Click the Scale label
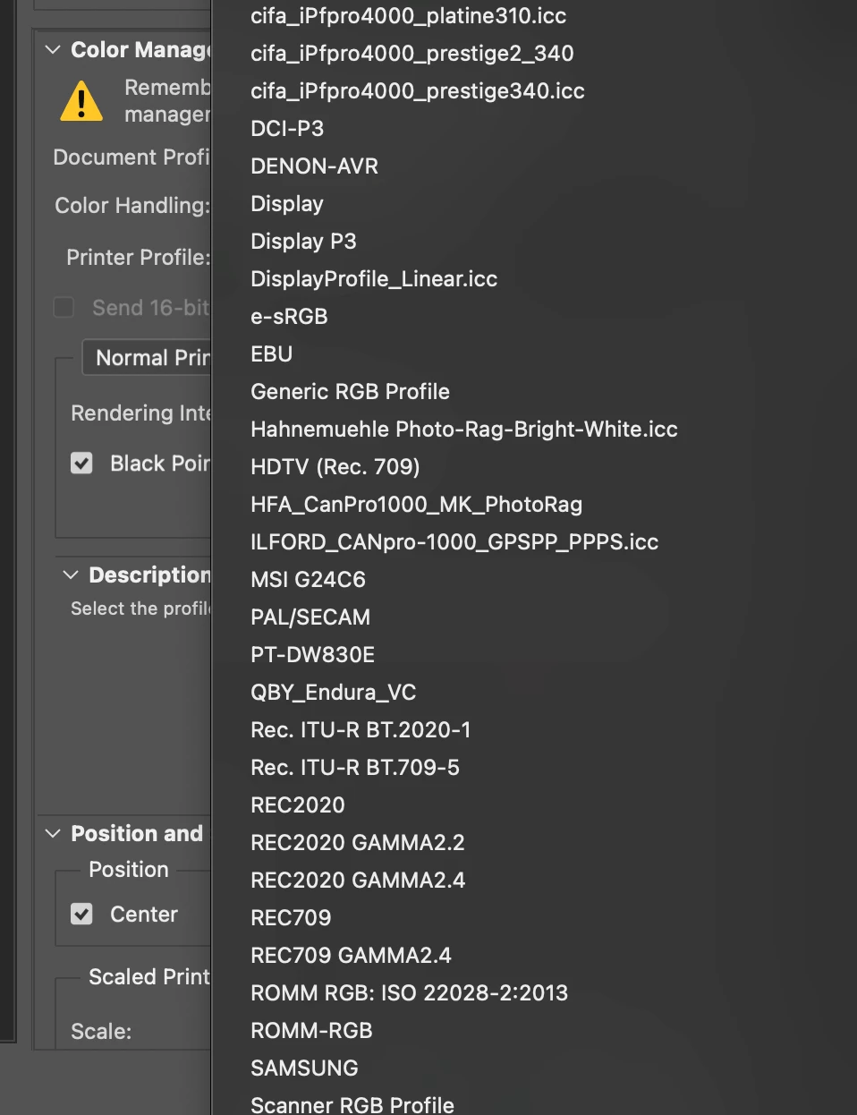 pyautogui.click(x=101, y=1032)
